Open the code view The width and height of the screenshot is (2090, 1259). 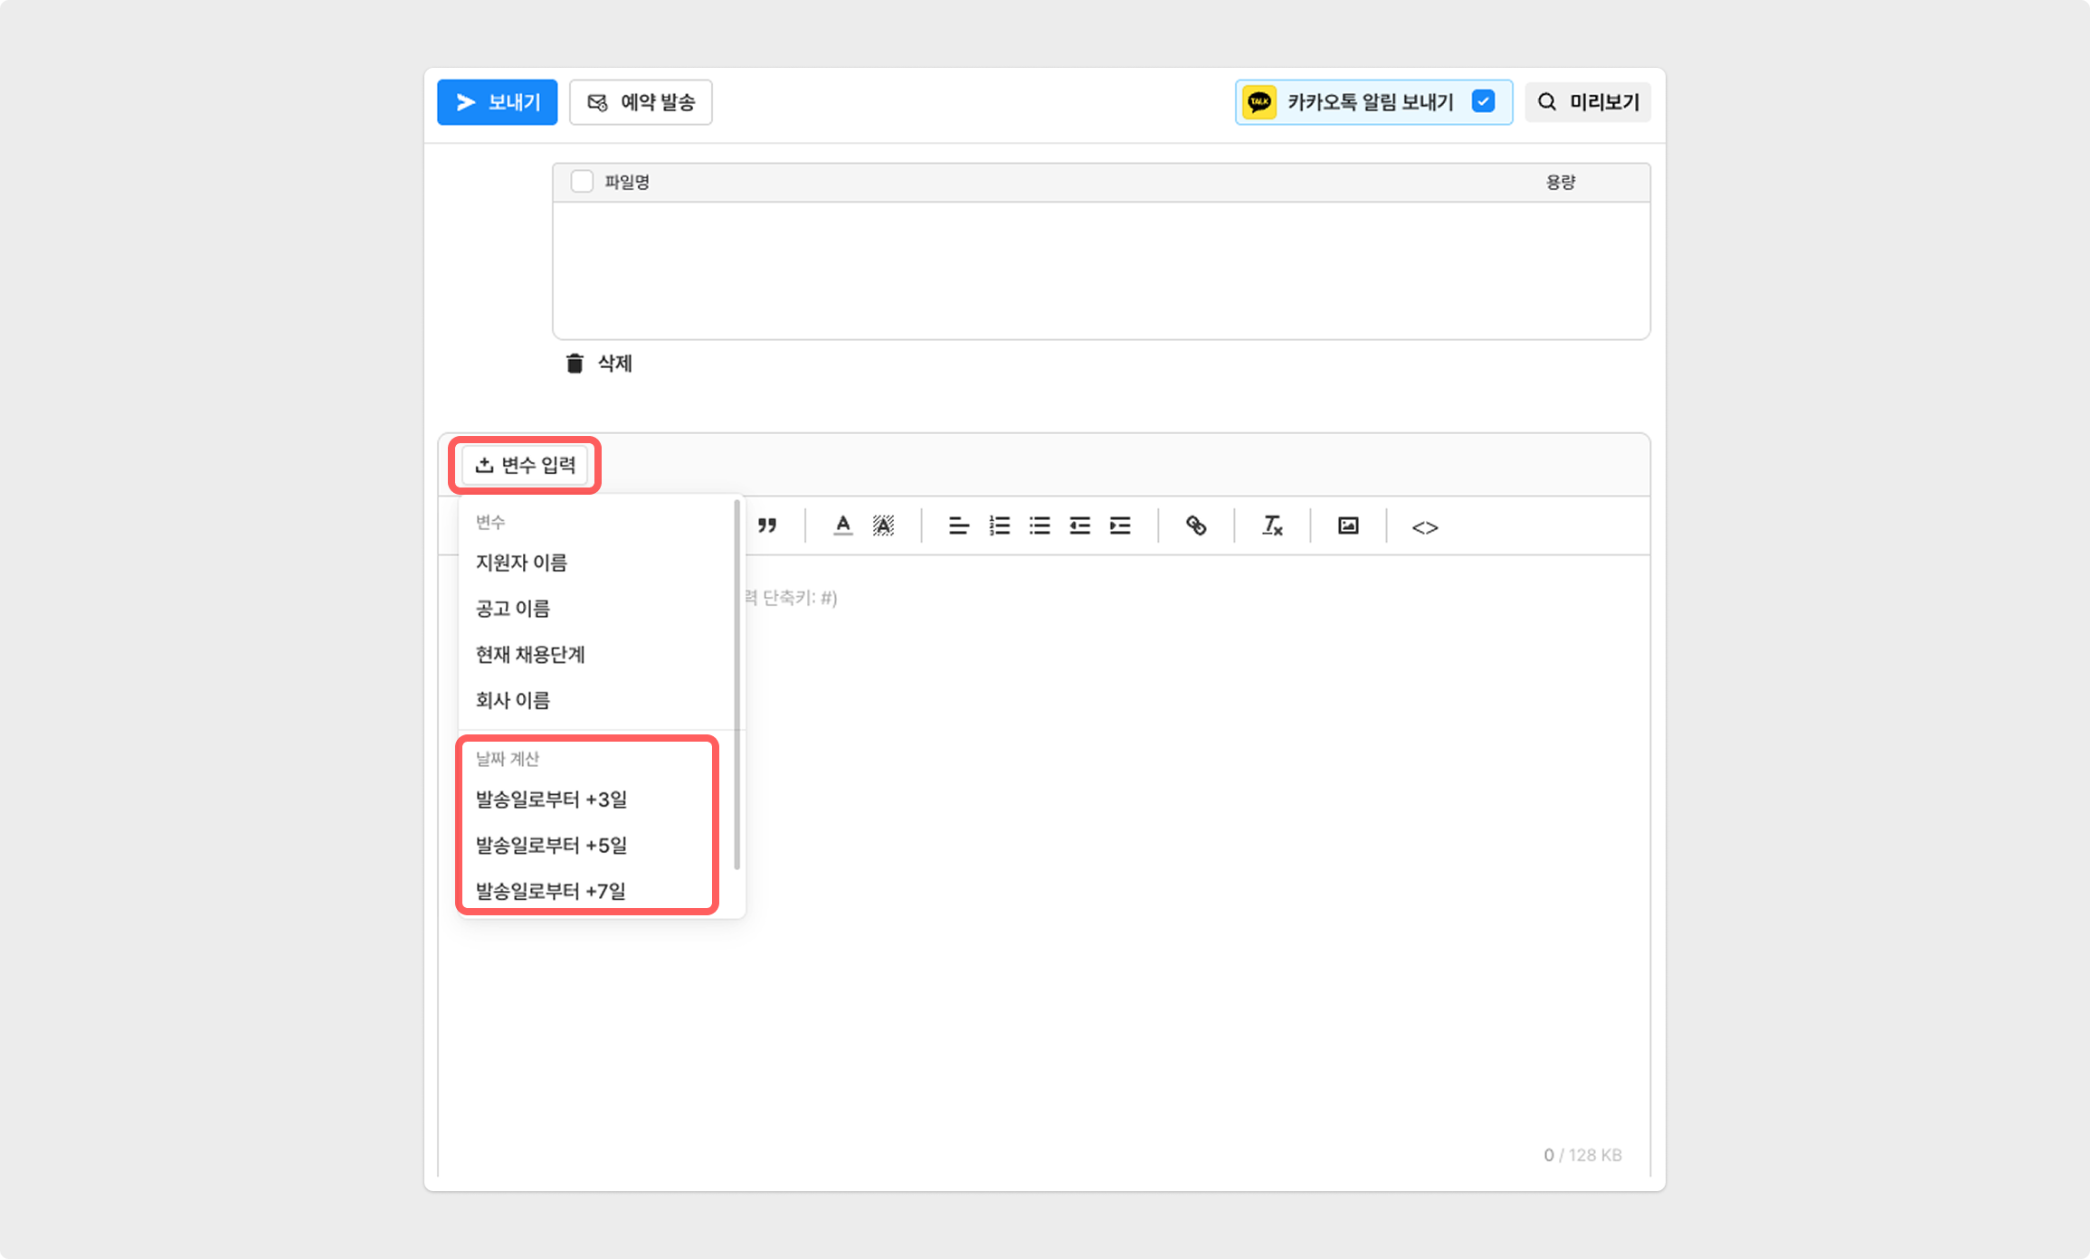[1425, 526]
